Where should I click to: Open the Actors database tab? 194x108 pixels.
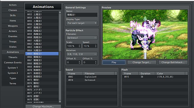pos(13,5)
